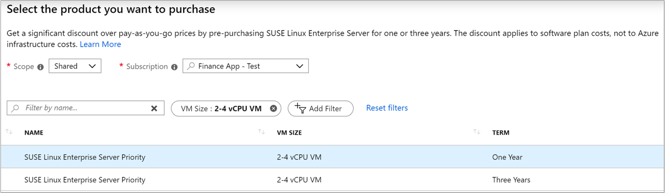The width and height of the screenshot is (665, 193).
Task: Click the NAME column header
Action: coord(34,132)
